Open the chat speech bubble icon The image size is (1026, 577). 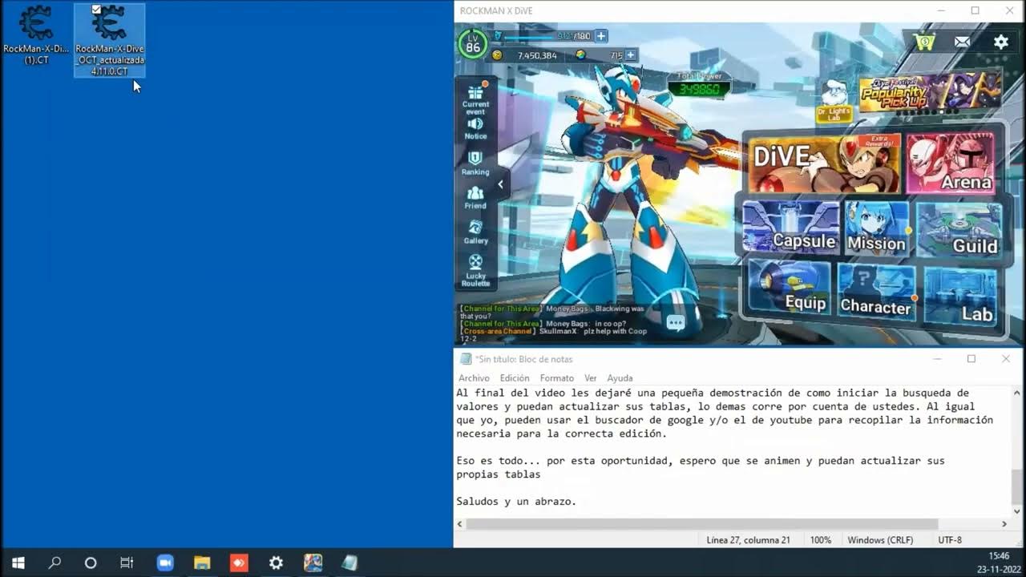click(676, 323)
